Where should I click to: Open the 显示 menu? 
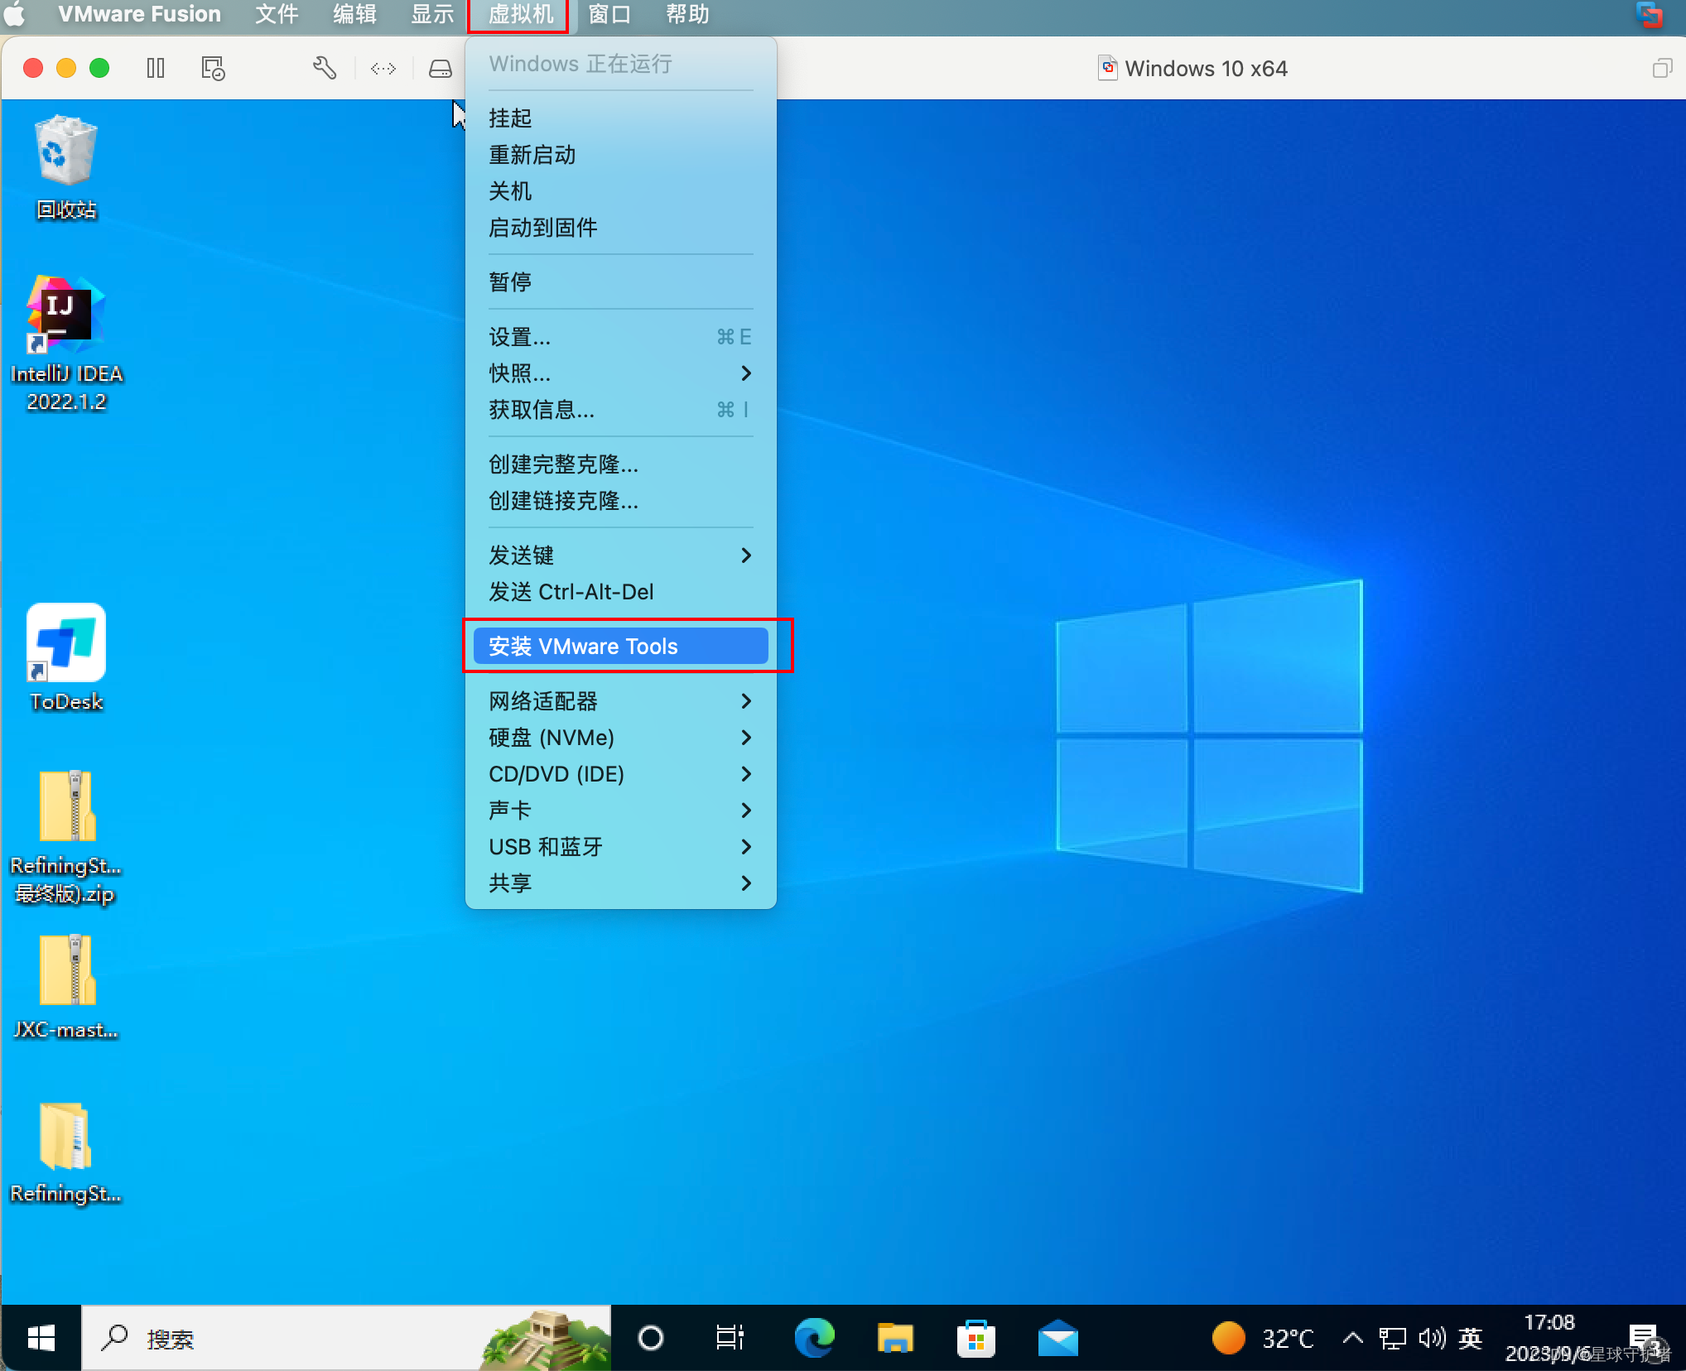click(x=432, y=14)
